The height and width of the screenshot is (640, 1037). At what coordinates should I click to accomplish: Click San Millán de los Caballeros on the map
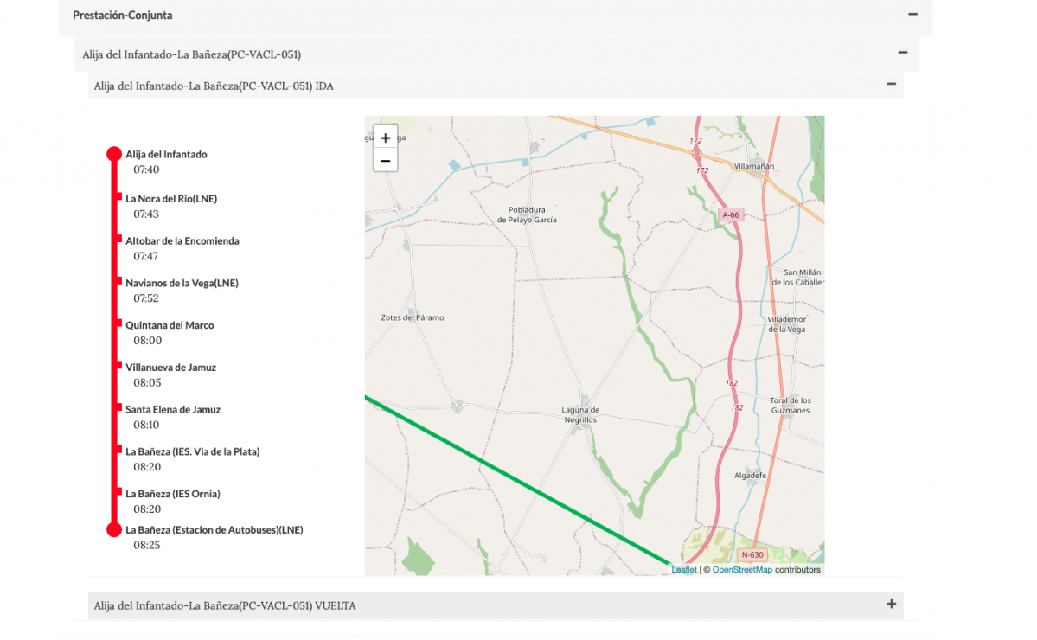click(x=799, y=277)
